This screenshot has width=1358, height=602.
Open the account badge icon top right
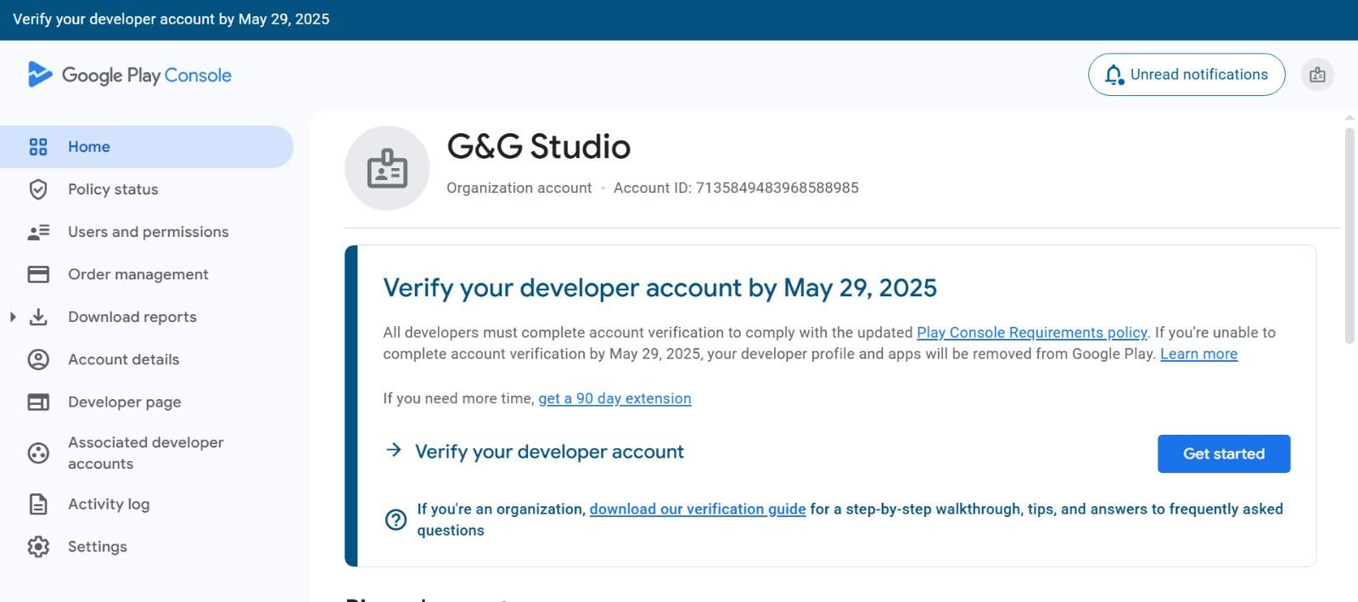click(1317, 75)
